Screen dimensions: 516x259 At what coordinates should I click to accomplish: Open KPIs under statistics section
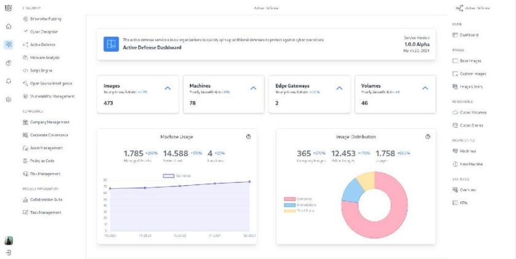[x=463, y=202]
